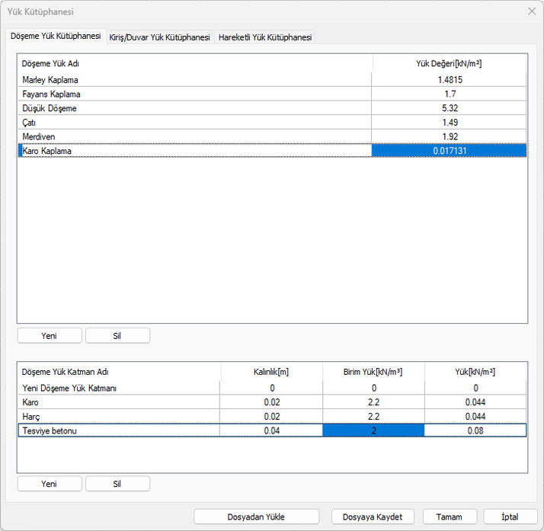Image resolution: width=544 pixels, height=531 pixels.
Task: Switch to Kiriş/Duvar Yük Kütüphanesi tab
Action: [159, 37]
